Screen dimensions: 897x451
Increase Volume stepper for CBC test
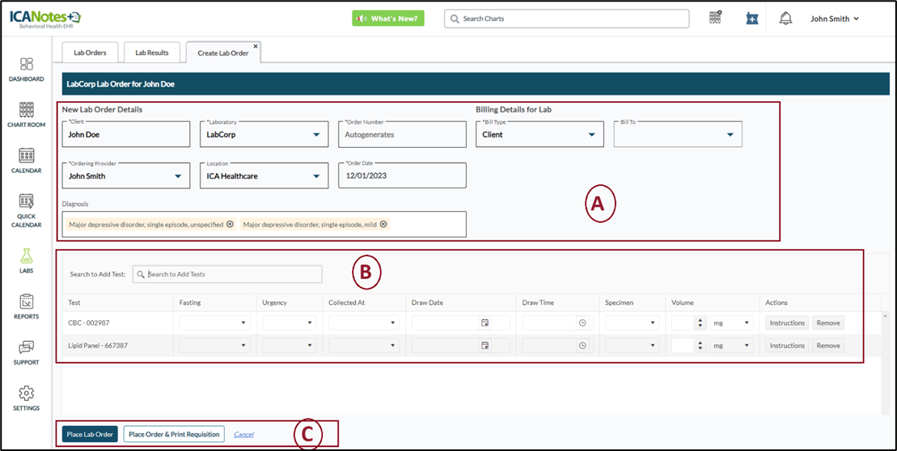[x=700, y=319]
